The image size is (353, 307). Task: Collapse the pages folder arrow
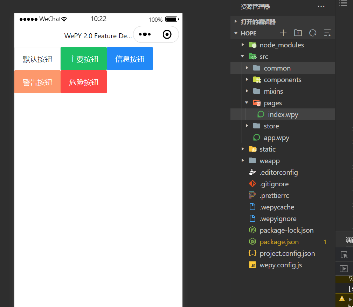click(247, 103)
